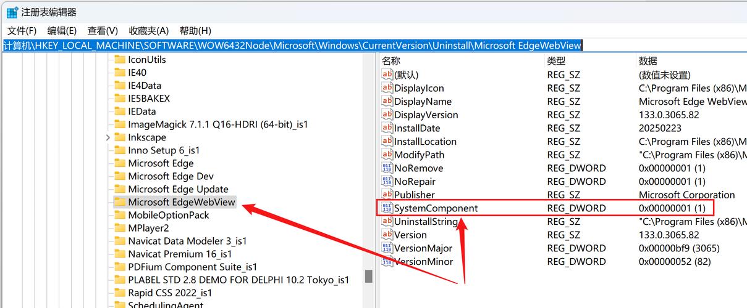Click the registry path address bar
This screenshot has height=308, width=747.
pyautogui.click(x=373, y=46)
